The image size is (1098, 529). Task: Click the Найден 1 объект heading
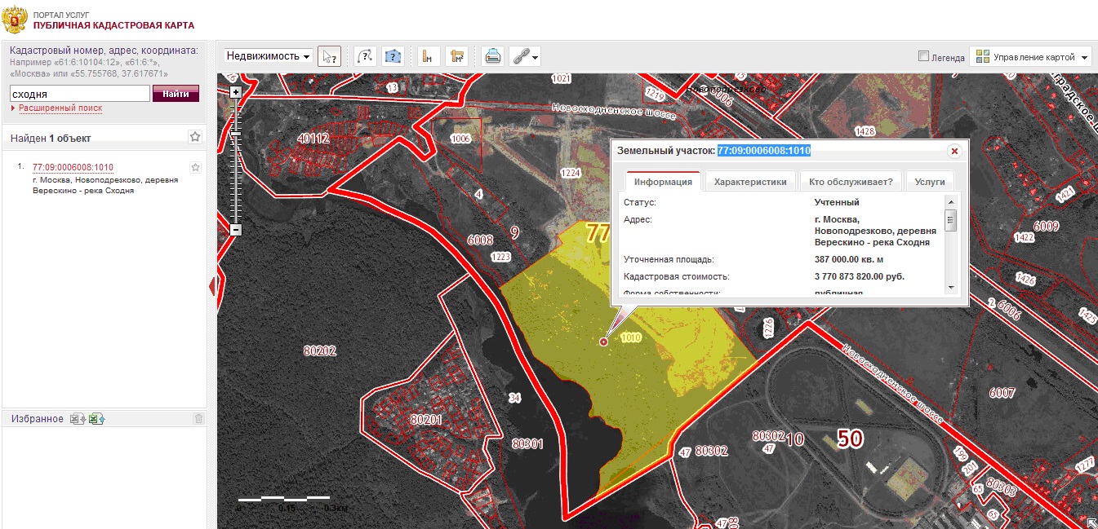51,138
